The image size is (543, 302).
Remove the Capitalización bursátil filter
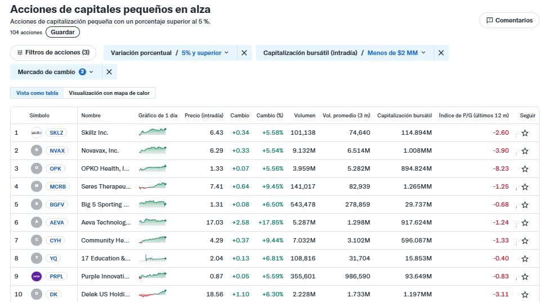(441, 53)
